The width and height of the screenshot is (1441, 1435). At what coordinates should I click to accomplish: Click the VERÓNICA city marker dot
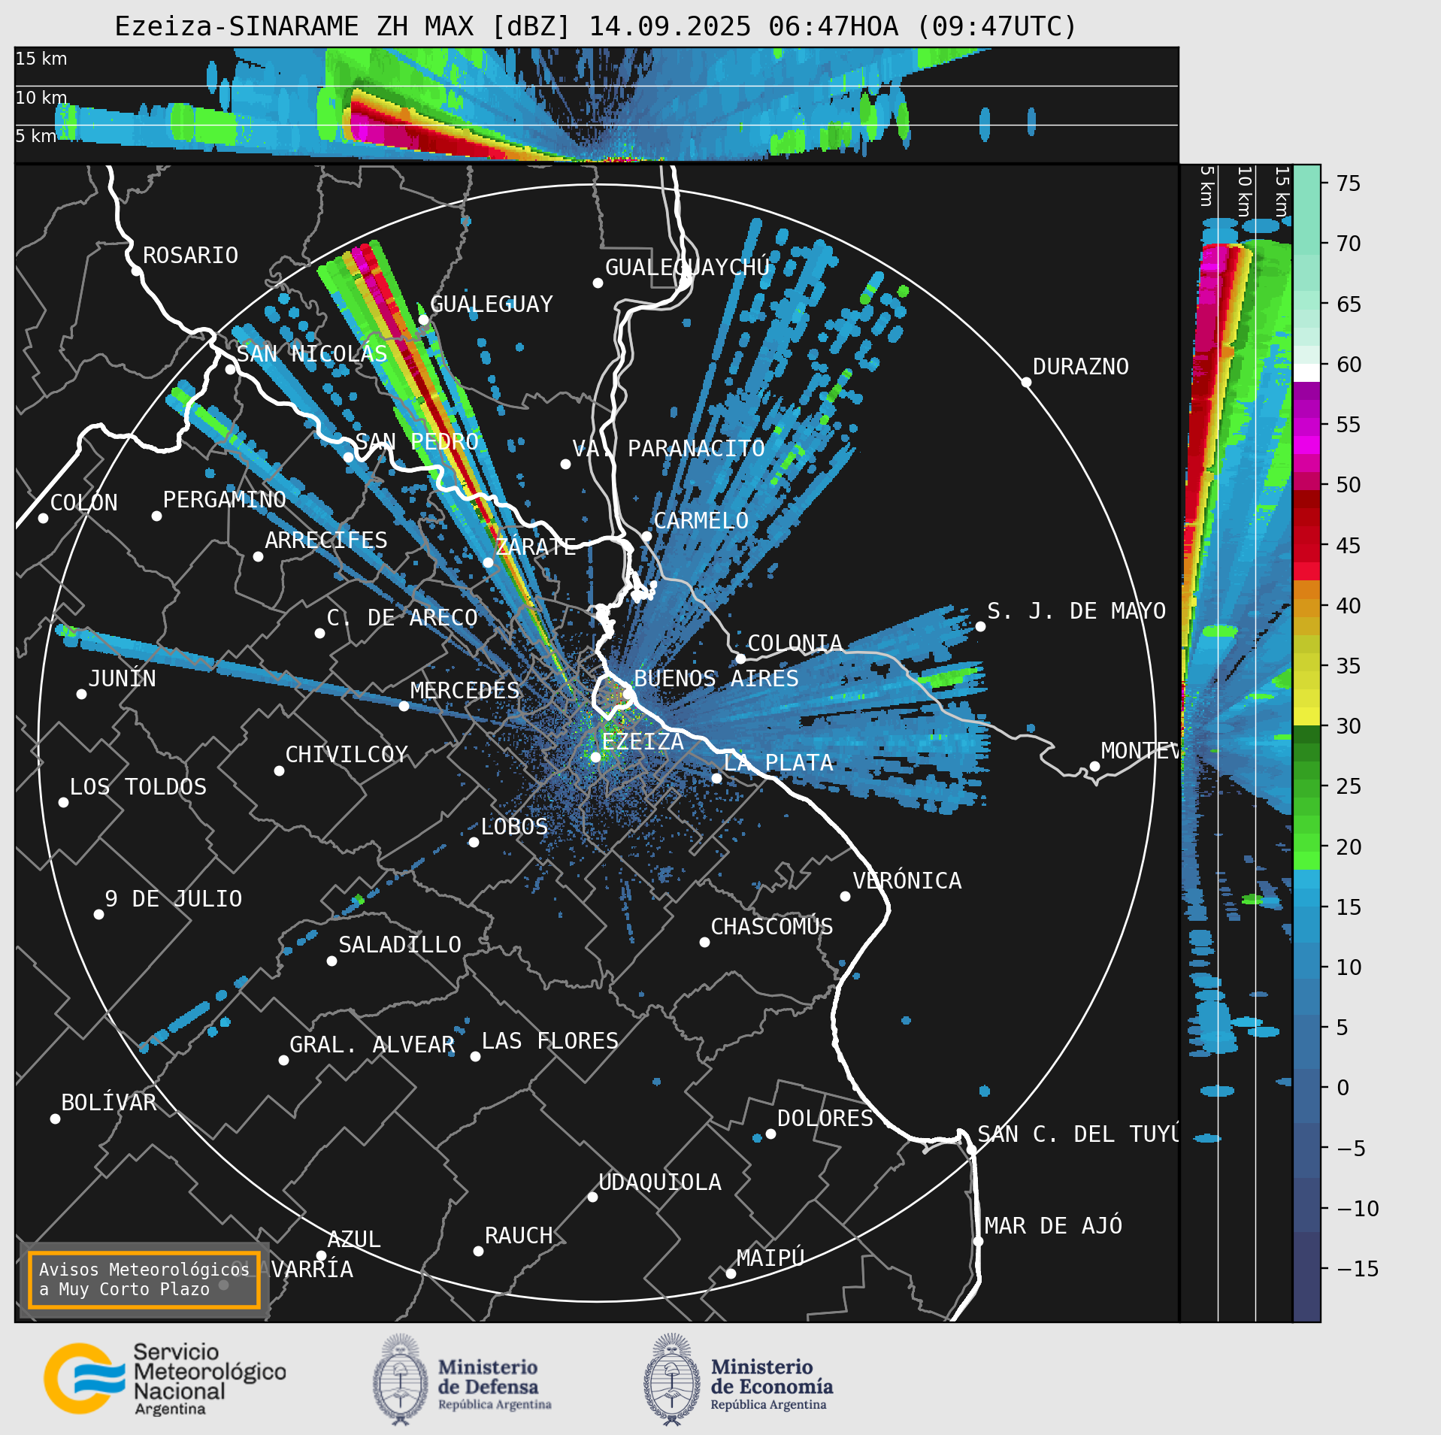(x=845, y=897)
